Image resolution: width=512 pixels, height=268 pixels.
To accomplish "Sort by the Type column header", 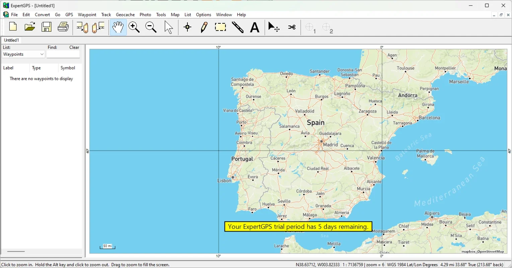I will (44, 68).
